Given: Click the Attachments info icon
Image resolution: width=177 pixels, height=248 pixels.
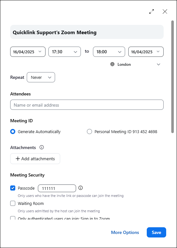Looking at the screenshot, I should [42, 147].
